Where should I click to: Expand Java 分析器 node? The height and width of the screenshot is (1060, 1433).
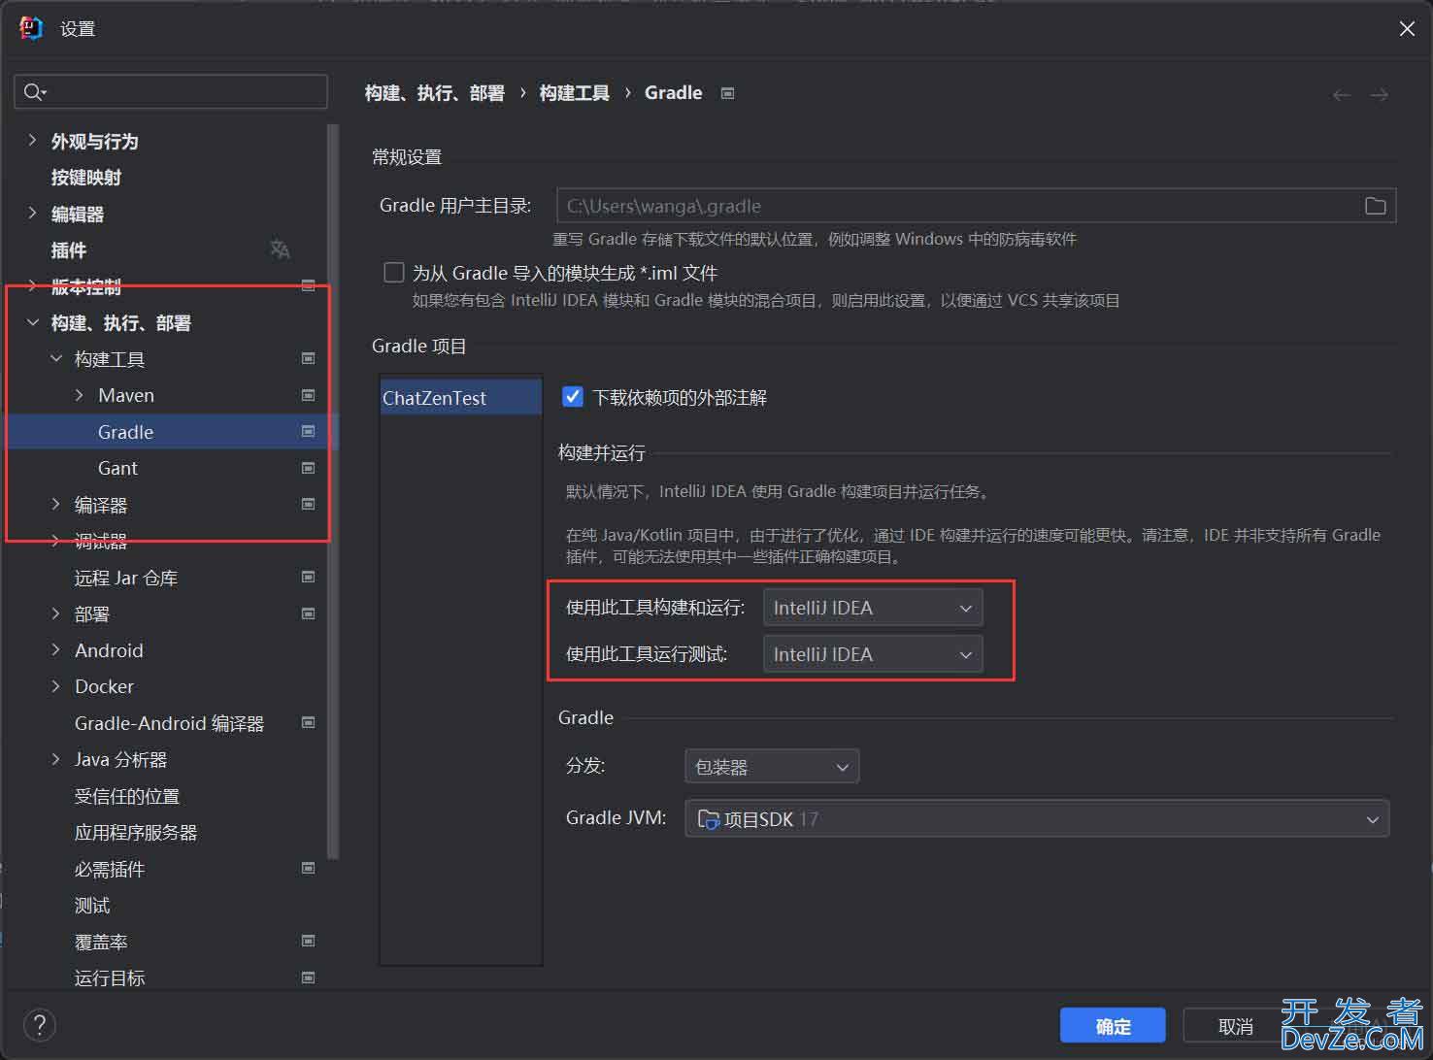pos(56,759)
